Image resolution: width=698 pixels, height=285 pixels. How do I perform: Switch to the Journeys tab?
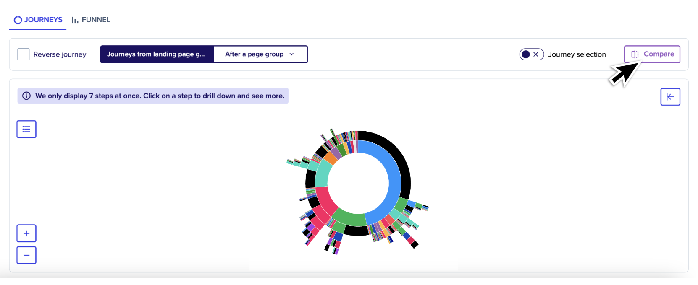click(x=38, y=20)
